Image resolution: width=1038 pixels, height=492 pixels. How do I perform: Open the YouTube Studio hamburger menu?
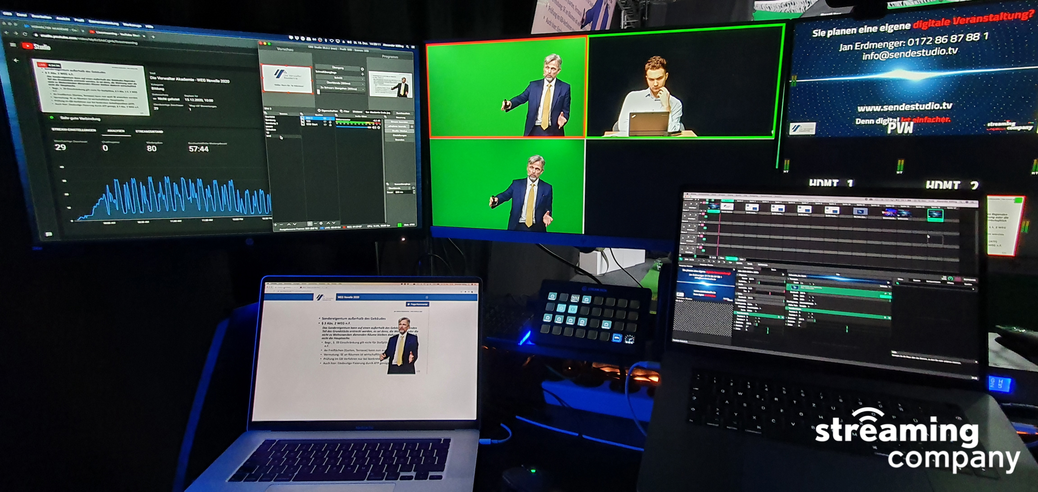click(13, 44)
